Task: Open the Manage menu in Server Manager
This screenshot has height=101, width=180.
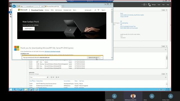Action: pos(154,5)
